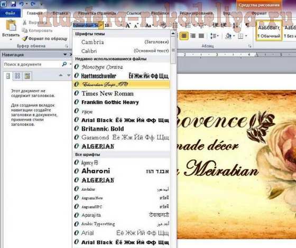Switch to browse headings view in navigation pane

click(8, 76)
